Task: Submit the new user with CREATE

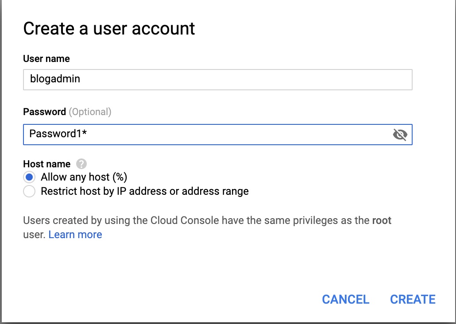Action: pos(412,299)
